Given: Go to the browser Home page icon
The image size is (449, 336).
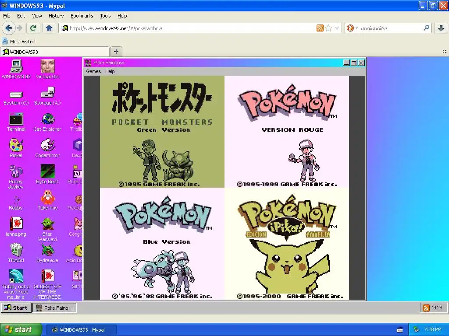Looking at the screenshot, I should point(49,28).
